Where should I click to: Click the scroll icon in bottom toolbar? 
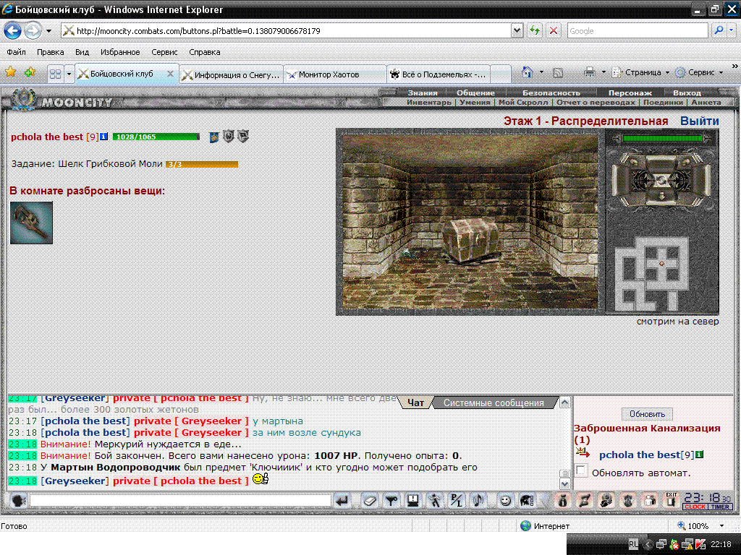point(585,500)
